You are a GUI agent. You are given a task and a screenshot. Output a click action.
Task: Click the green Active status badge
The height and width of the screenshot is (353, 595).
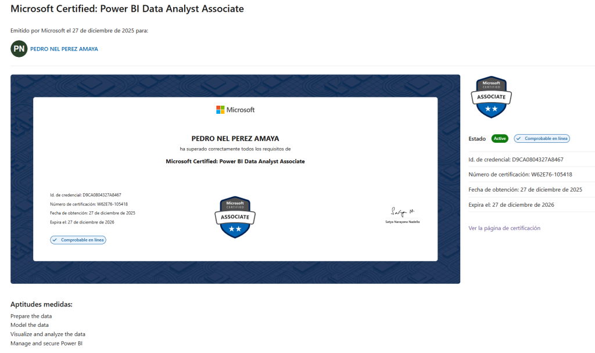(500, 139)
